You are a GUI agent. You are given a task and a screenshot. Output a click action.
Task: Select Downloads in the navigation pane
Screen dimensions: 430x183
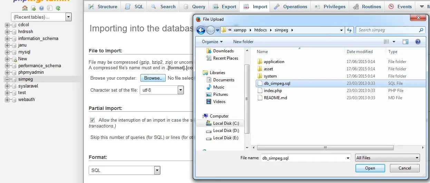(x=223, y=51)
